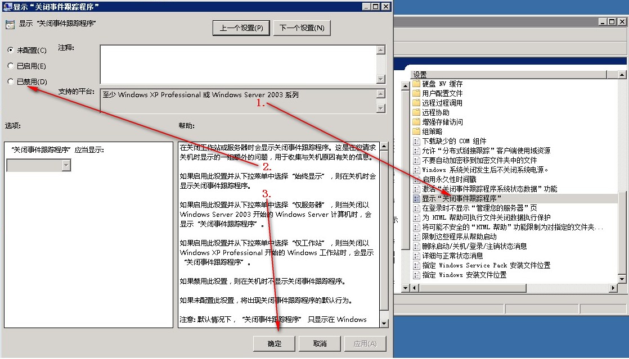Click inside the 注释 comment text box

[x=239, y=65]
